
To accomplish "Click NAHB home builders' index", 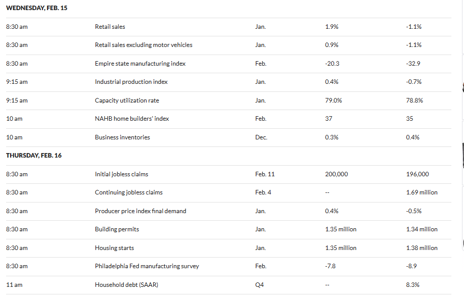I will click(x=132, y=119).
